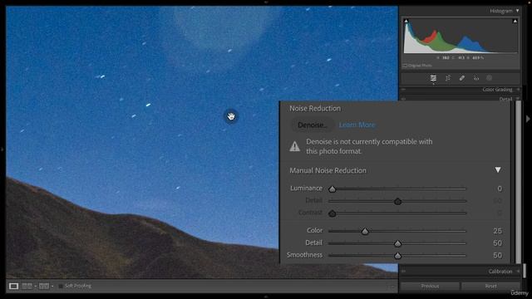
Task: Click the Reset button
Action: pyautogui.click(x=490, y=286)
